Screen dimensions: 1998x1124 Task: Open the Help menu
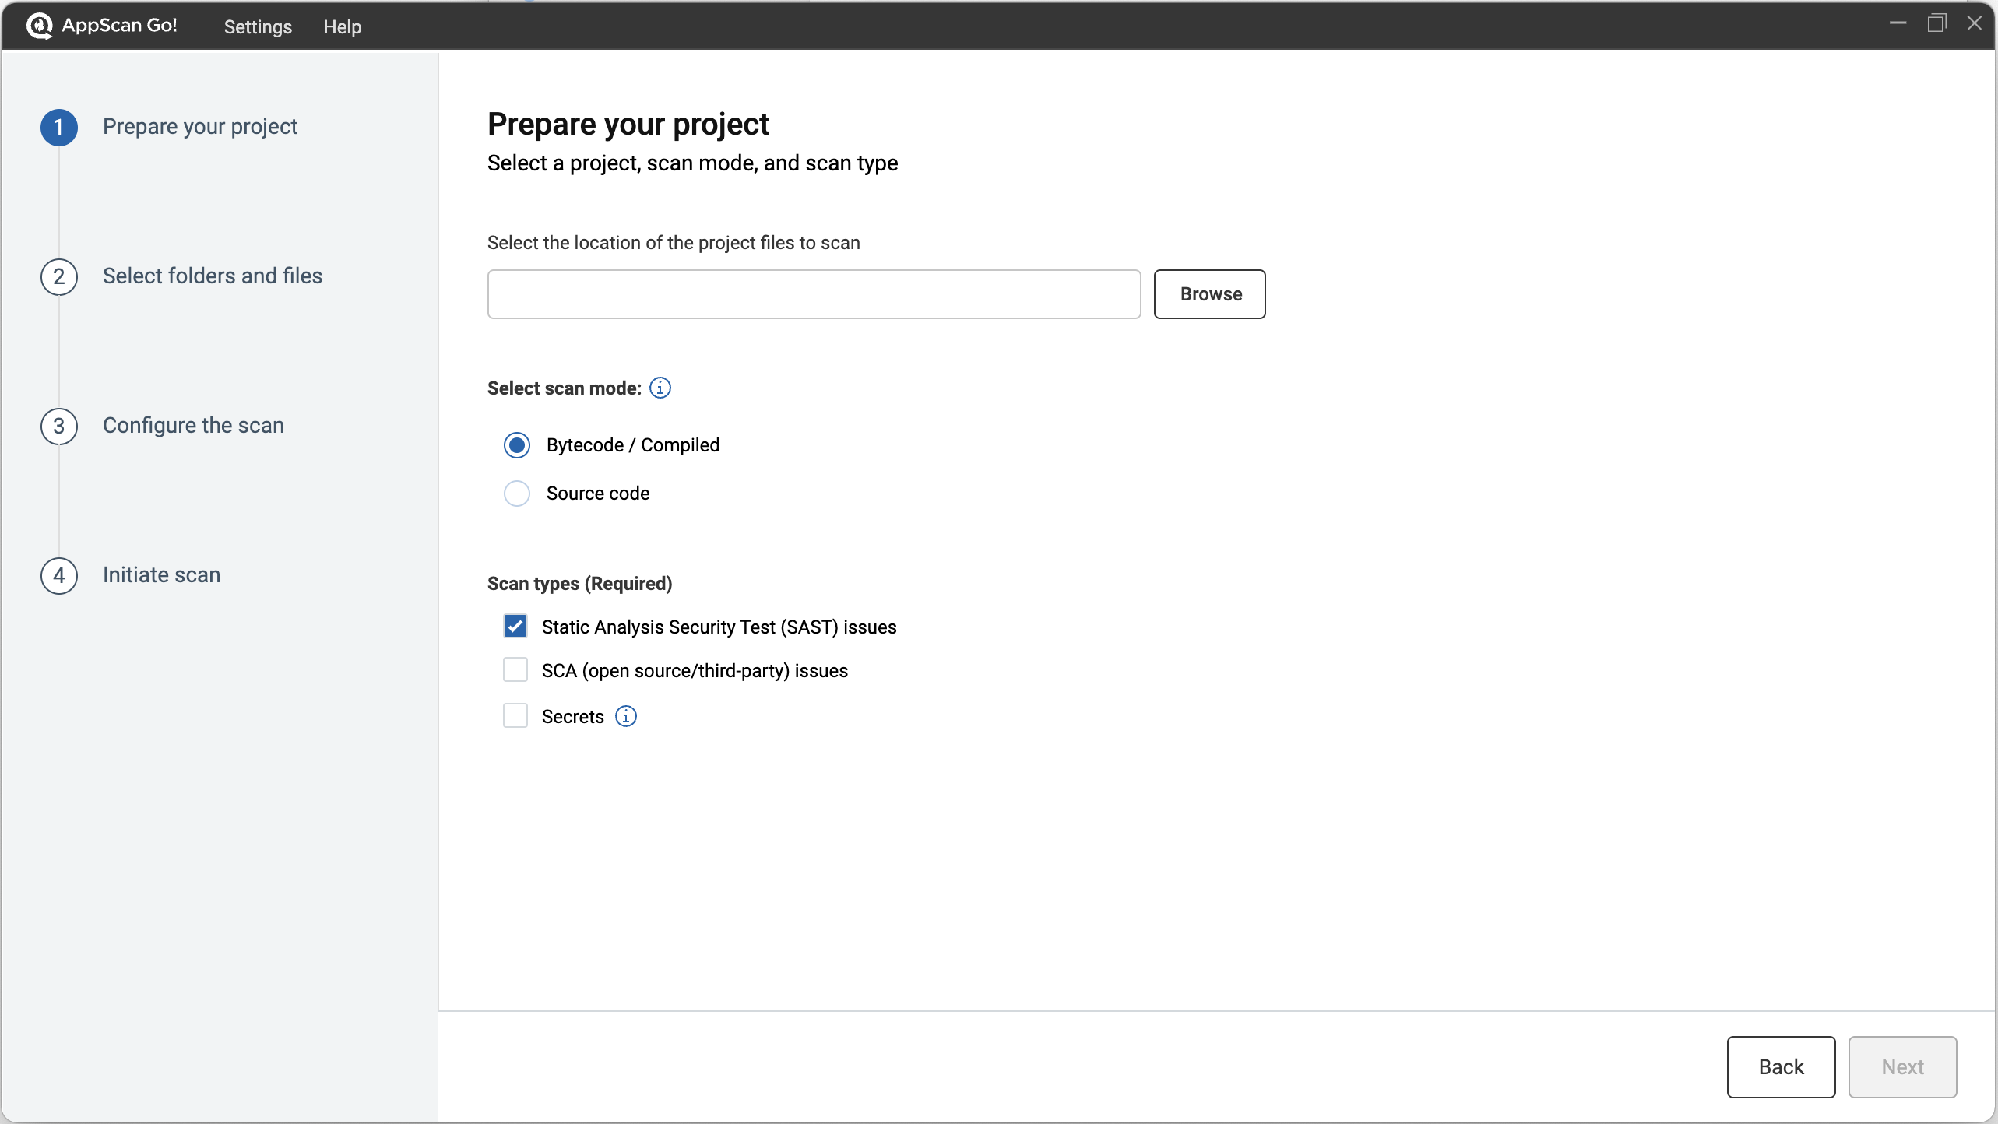(341, 26)
